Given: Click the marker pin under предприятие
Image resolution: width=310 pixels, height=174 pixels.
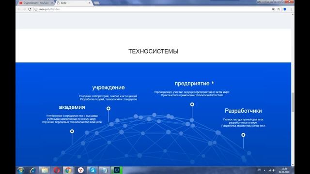Looking at the screenshot, I should click(x=192, y=104).
